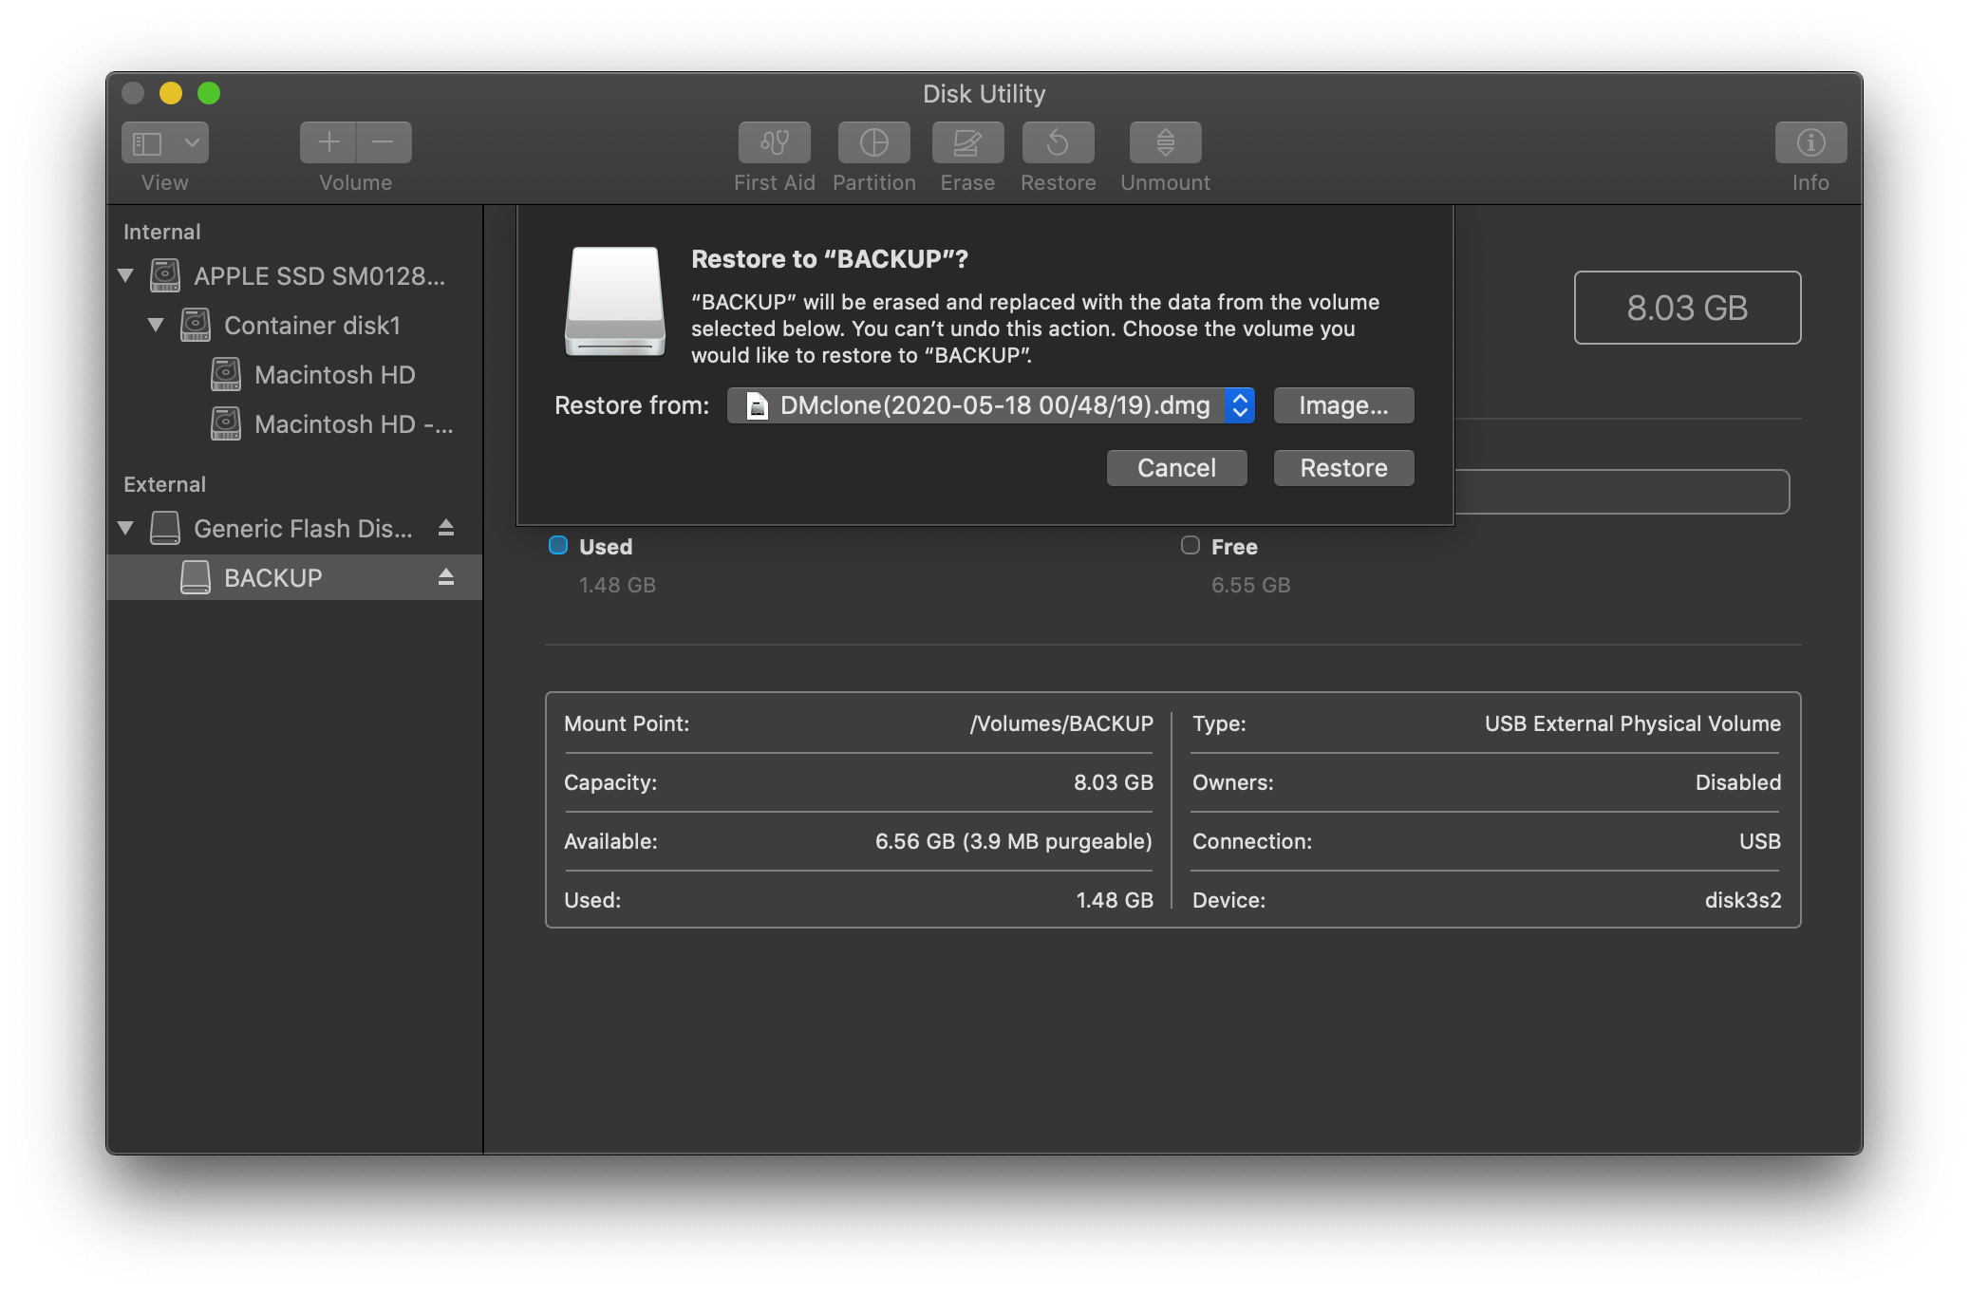Run First Aid from the toolbar
Viewport: 1969px width, 1295px height.
tap(775, 142)
